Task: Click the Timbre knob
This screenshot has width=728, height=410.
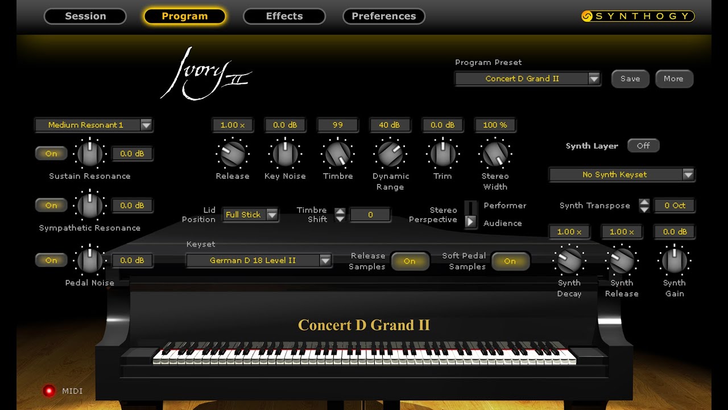Action: pos(338,154)
